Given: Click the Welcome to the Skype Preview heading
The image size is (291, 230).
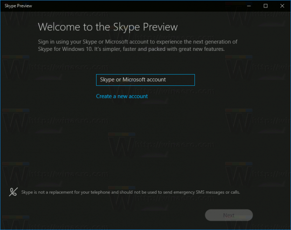Looking at the screenshot, I should [108, 27].
